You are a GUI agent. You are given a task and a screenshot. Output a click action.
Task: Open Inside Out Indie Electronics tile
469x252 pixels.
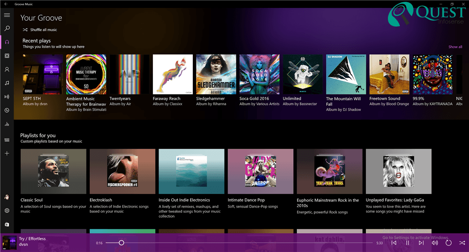click(x=191, y=172)
